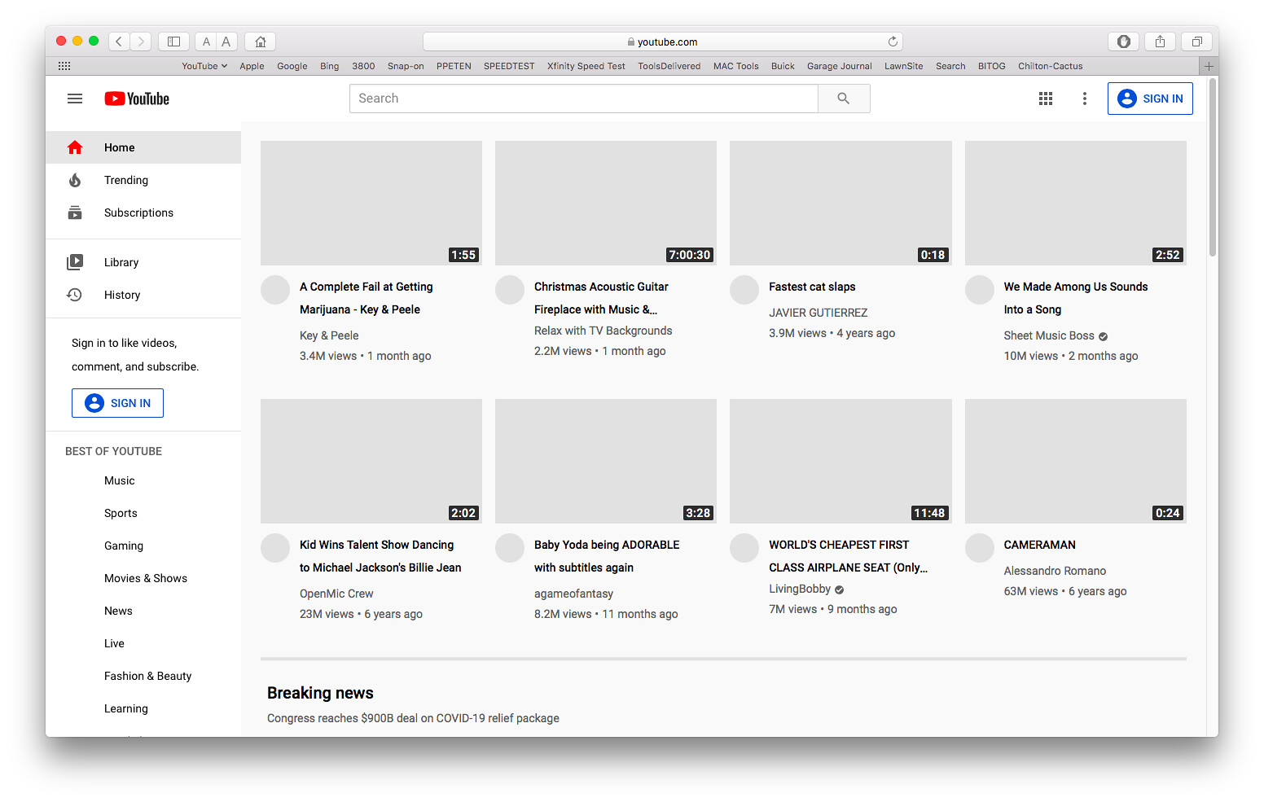The width and height of the screenshot is (1264, 802).
Task: Click sidebar SIGN IN button
Action: [117, 403]
